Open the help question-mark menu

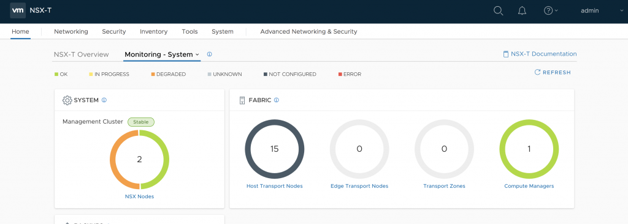[x=551, y=11]
